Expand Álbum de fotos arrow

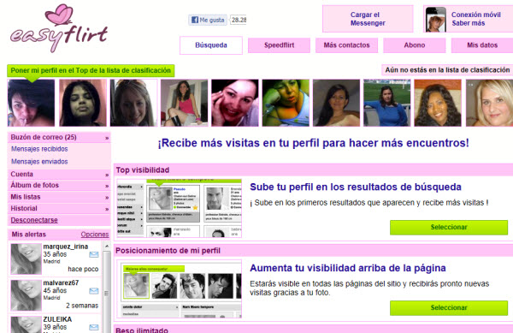pos(107,186)
